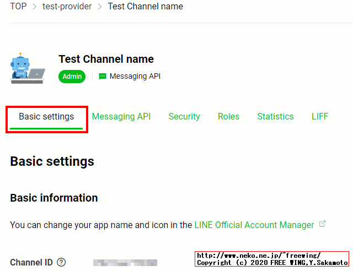Click the green chat bubble icon beside Admin
Viewport: 353px width, 271px height.
click(102, 77)
